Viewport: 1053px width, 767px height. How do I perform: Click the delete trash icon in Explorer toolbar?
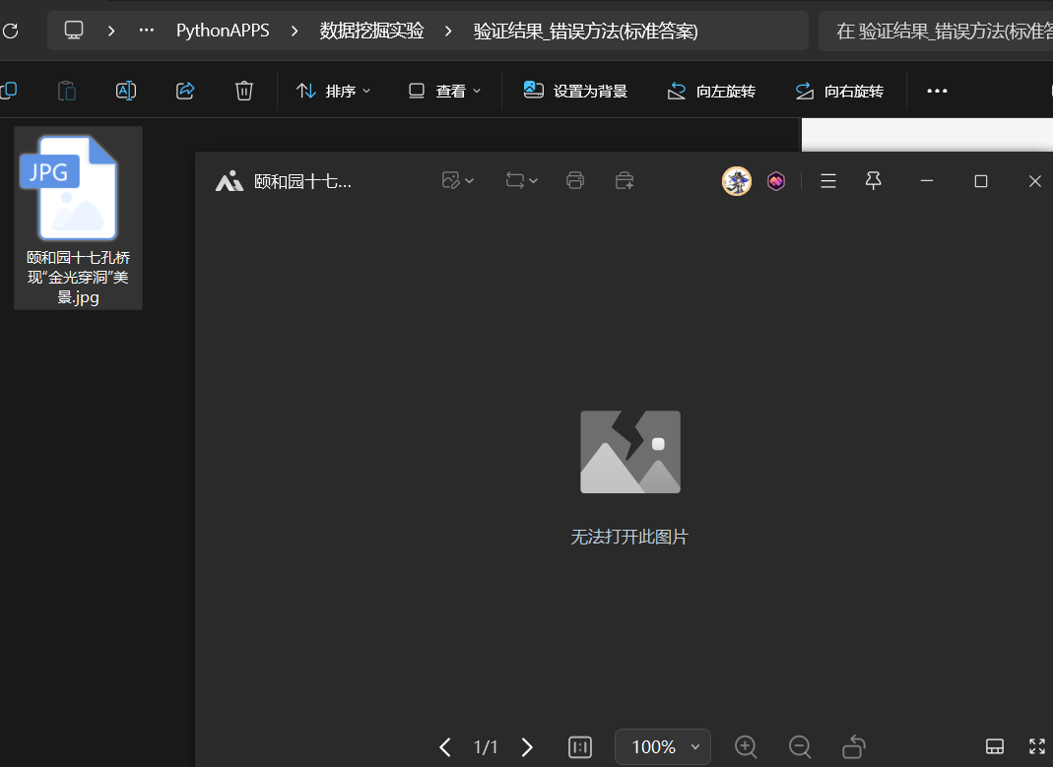(244, 91)
